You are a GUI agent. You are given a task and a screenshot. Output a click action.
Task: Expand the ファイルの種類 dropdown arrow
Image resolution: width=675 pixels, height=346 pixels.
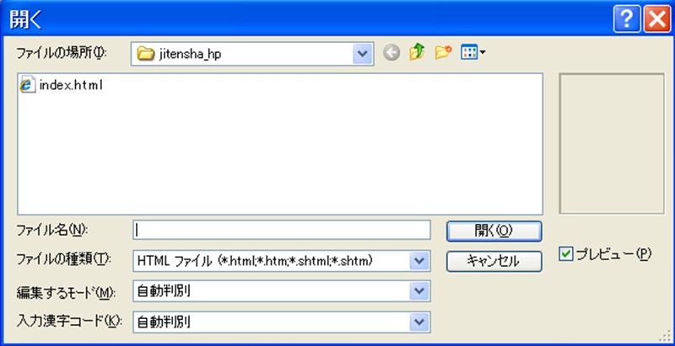[419, 261]
